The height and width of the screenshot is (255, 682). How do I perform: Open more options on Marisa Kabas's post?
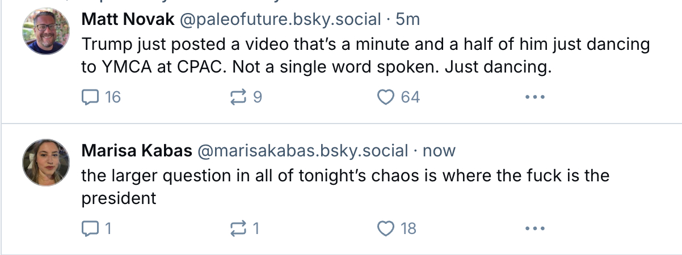coord(534,228)
